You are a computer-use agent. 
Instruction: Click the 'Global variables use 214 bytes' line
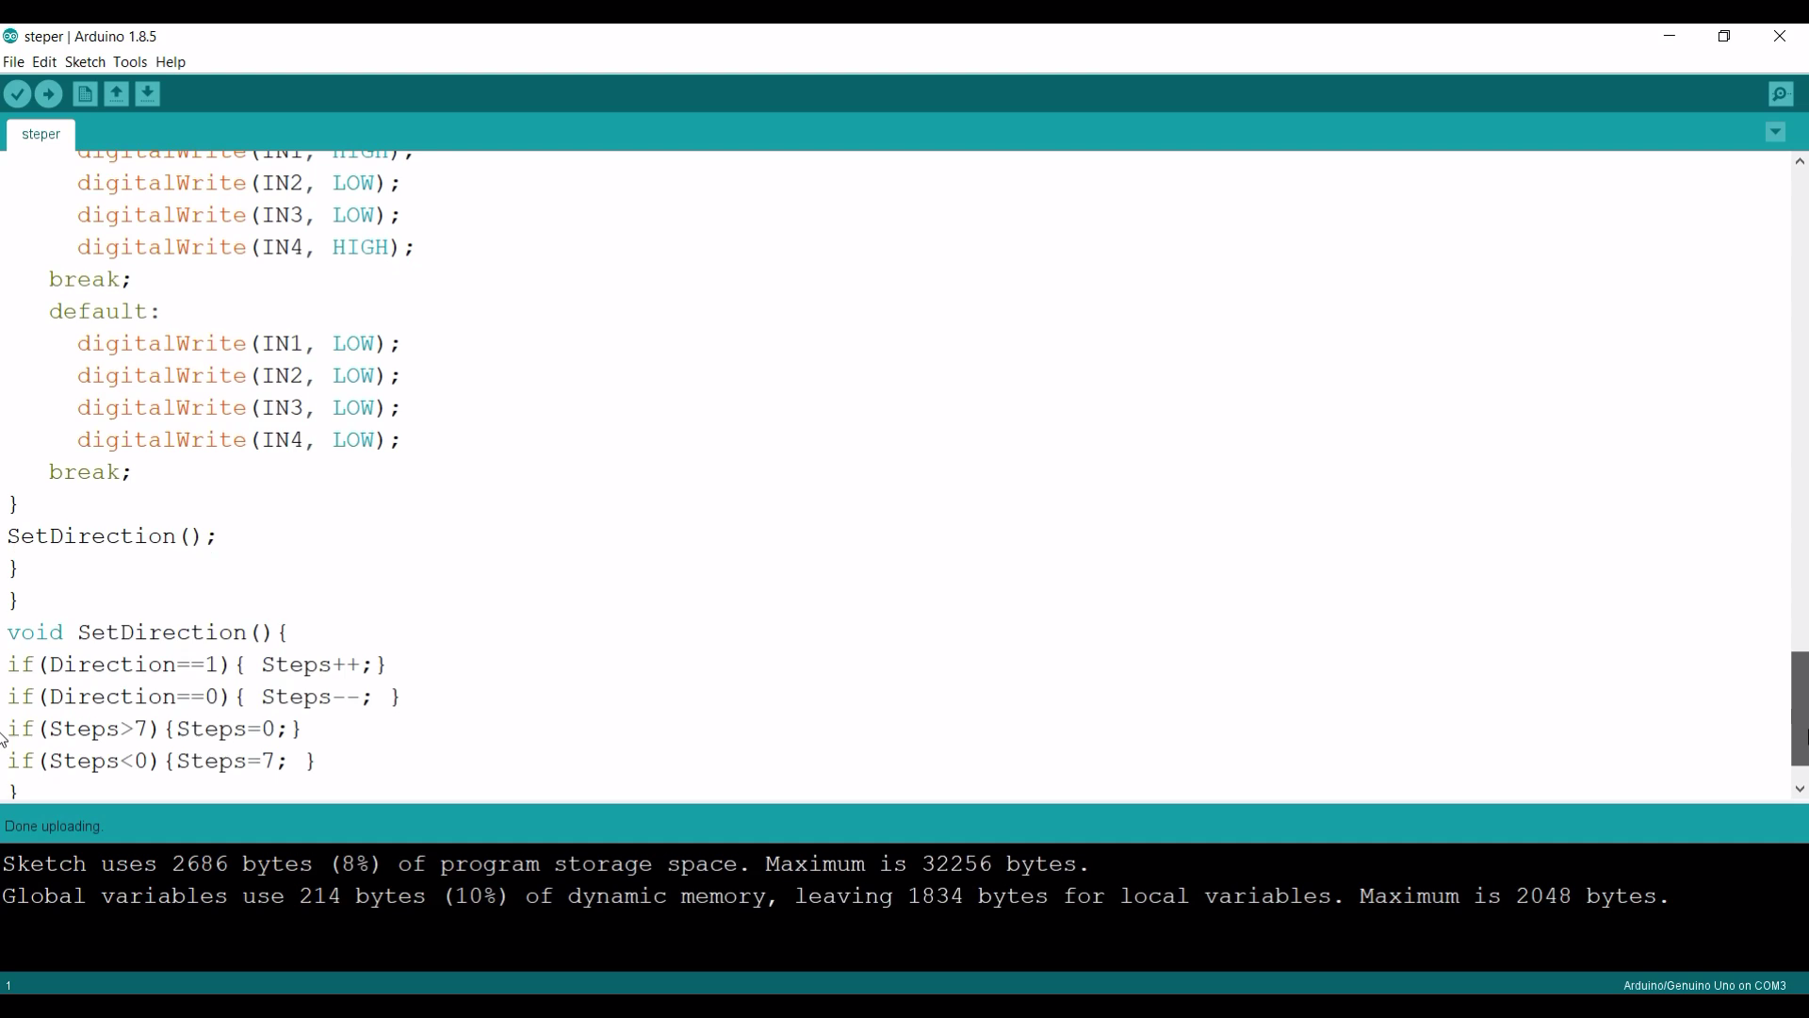(836, 896)
